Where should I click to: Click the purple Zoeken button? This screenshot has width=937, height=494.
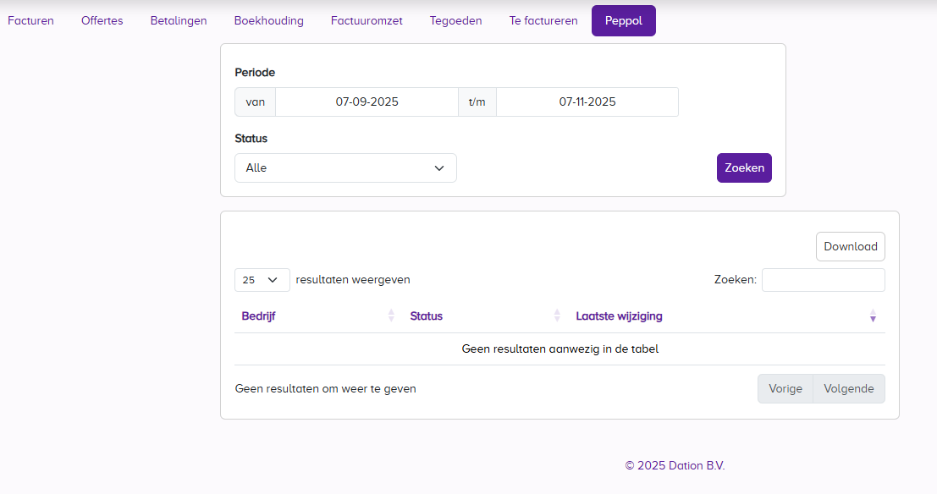tap(745, 167)
